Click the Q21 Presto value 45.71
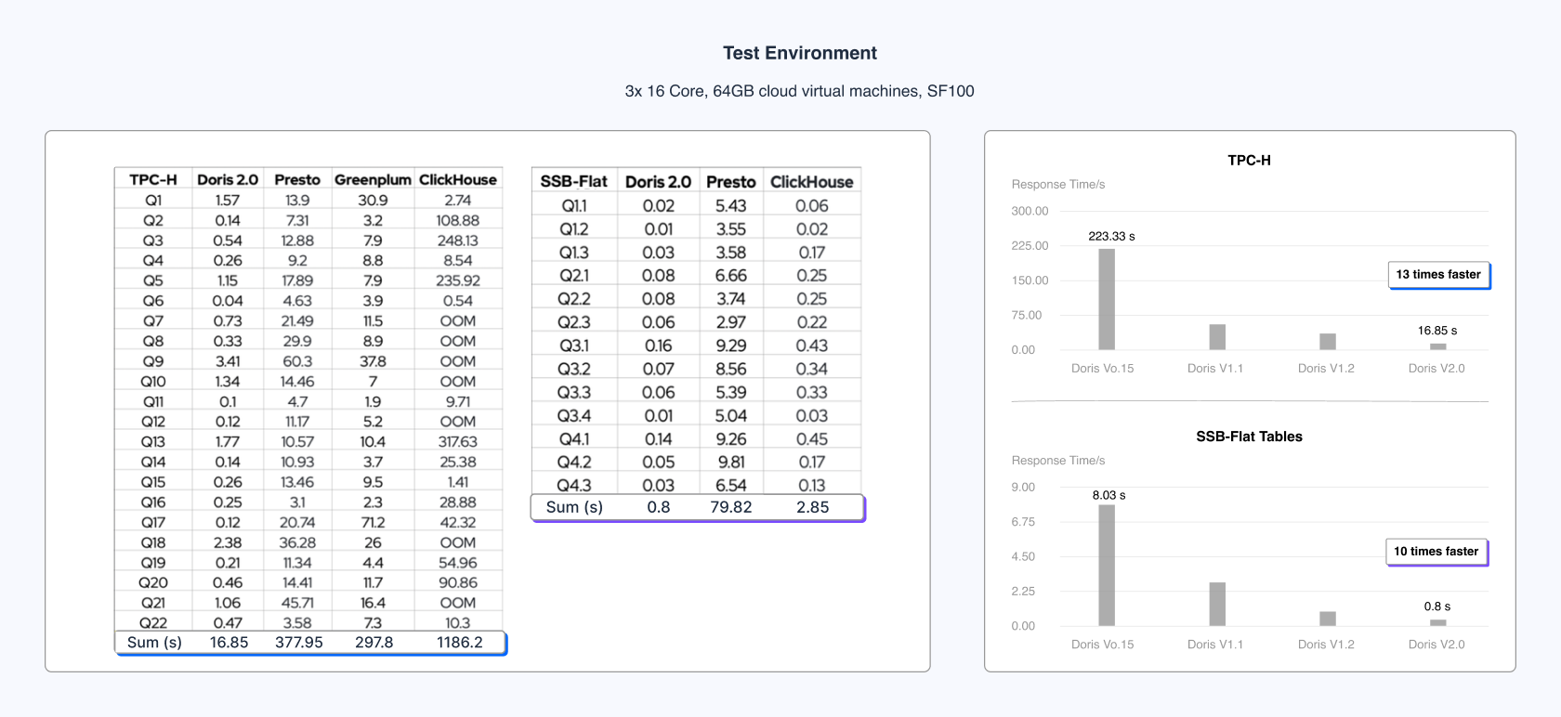Screen dimensions: 1561x717 coord(297,603)
